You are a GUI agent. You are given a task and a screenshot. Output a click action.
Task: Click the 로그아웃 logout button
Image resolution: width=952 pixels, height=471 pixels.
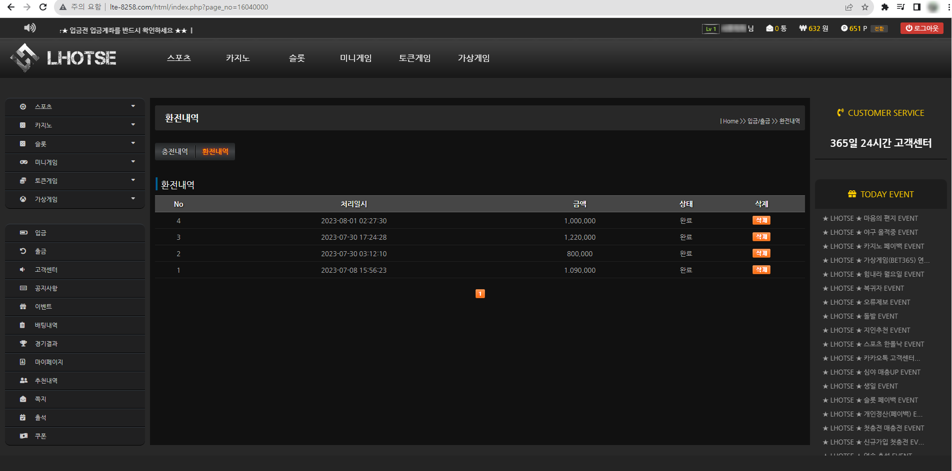(x=921, y=28)
